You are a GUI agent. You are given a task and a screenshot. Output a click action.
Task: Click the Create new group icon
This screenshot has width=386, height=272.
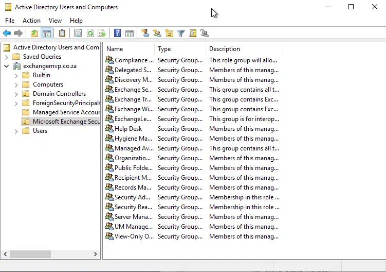point(157,33)
